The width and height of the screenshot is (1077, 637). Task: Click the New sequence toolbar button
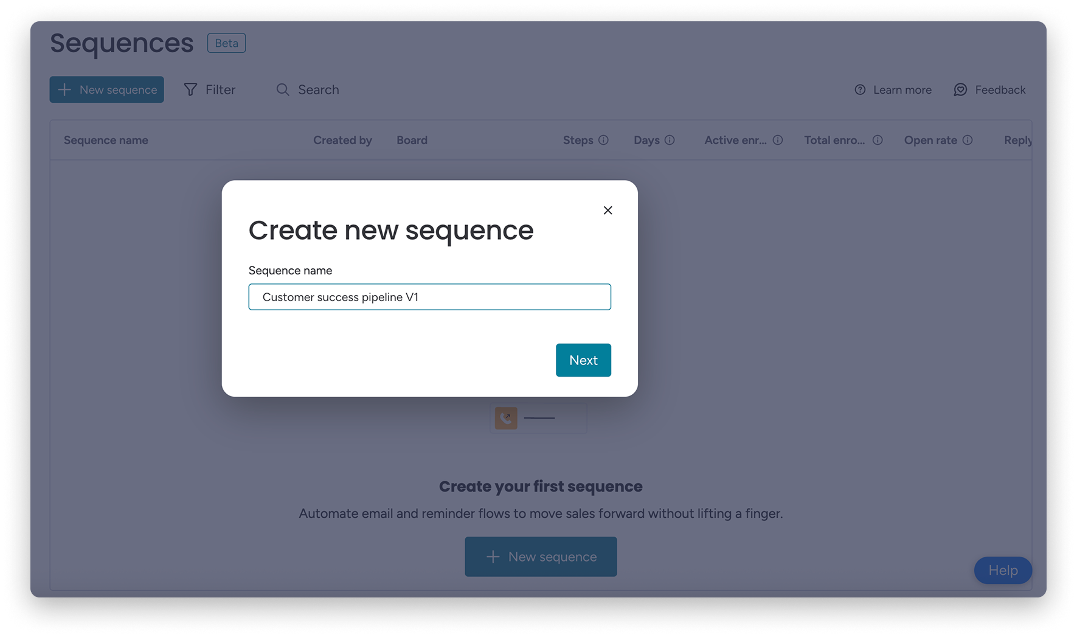point(106,89)
